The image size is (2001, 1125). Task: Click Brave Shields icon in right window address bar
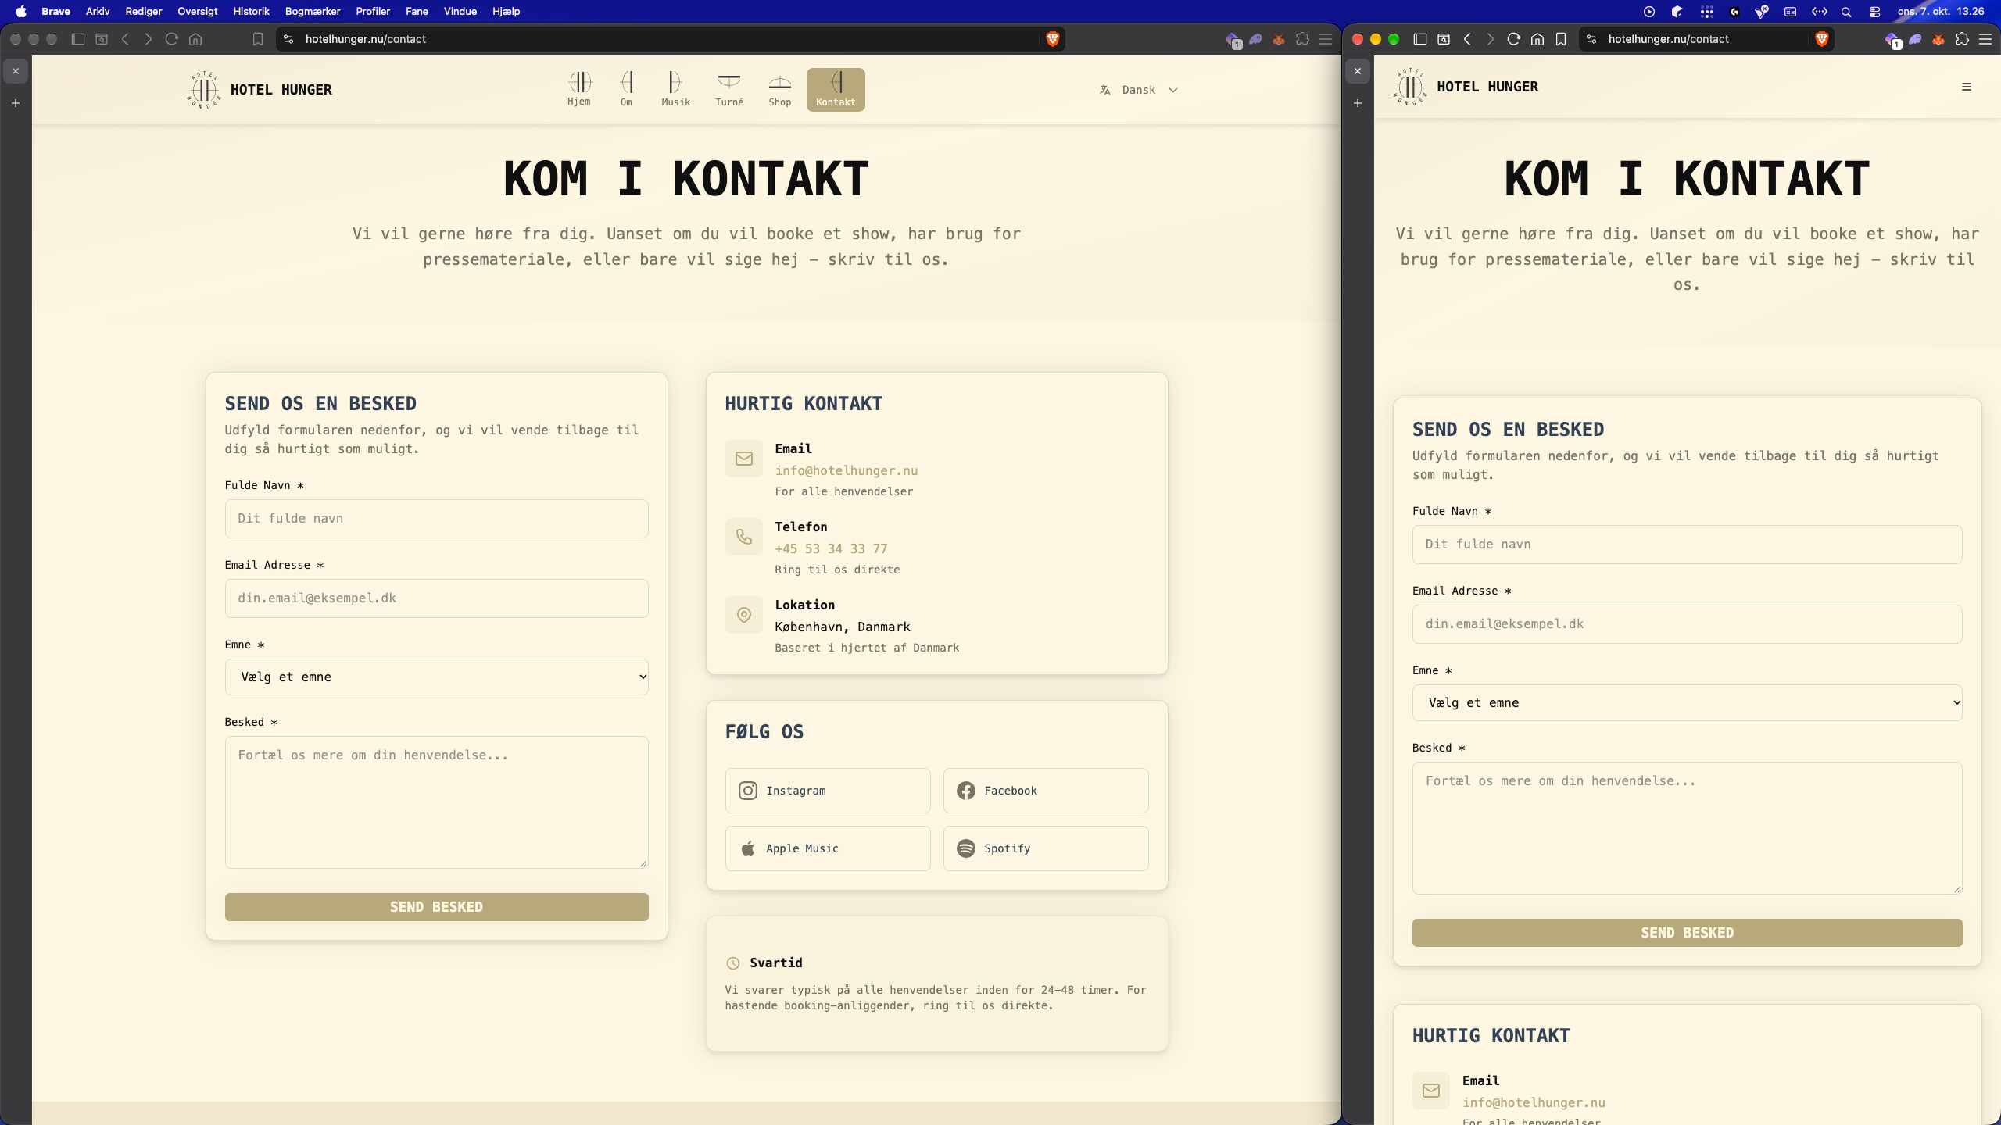click(x=1822, y=39)
